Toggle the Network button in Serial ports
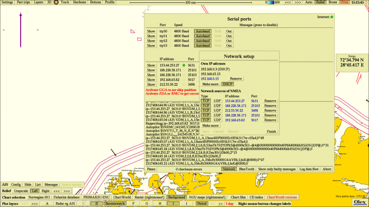The image size is (369, 207). (x=229, y=169)
